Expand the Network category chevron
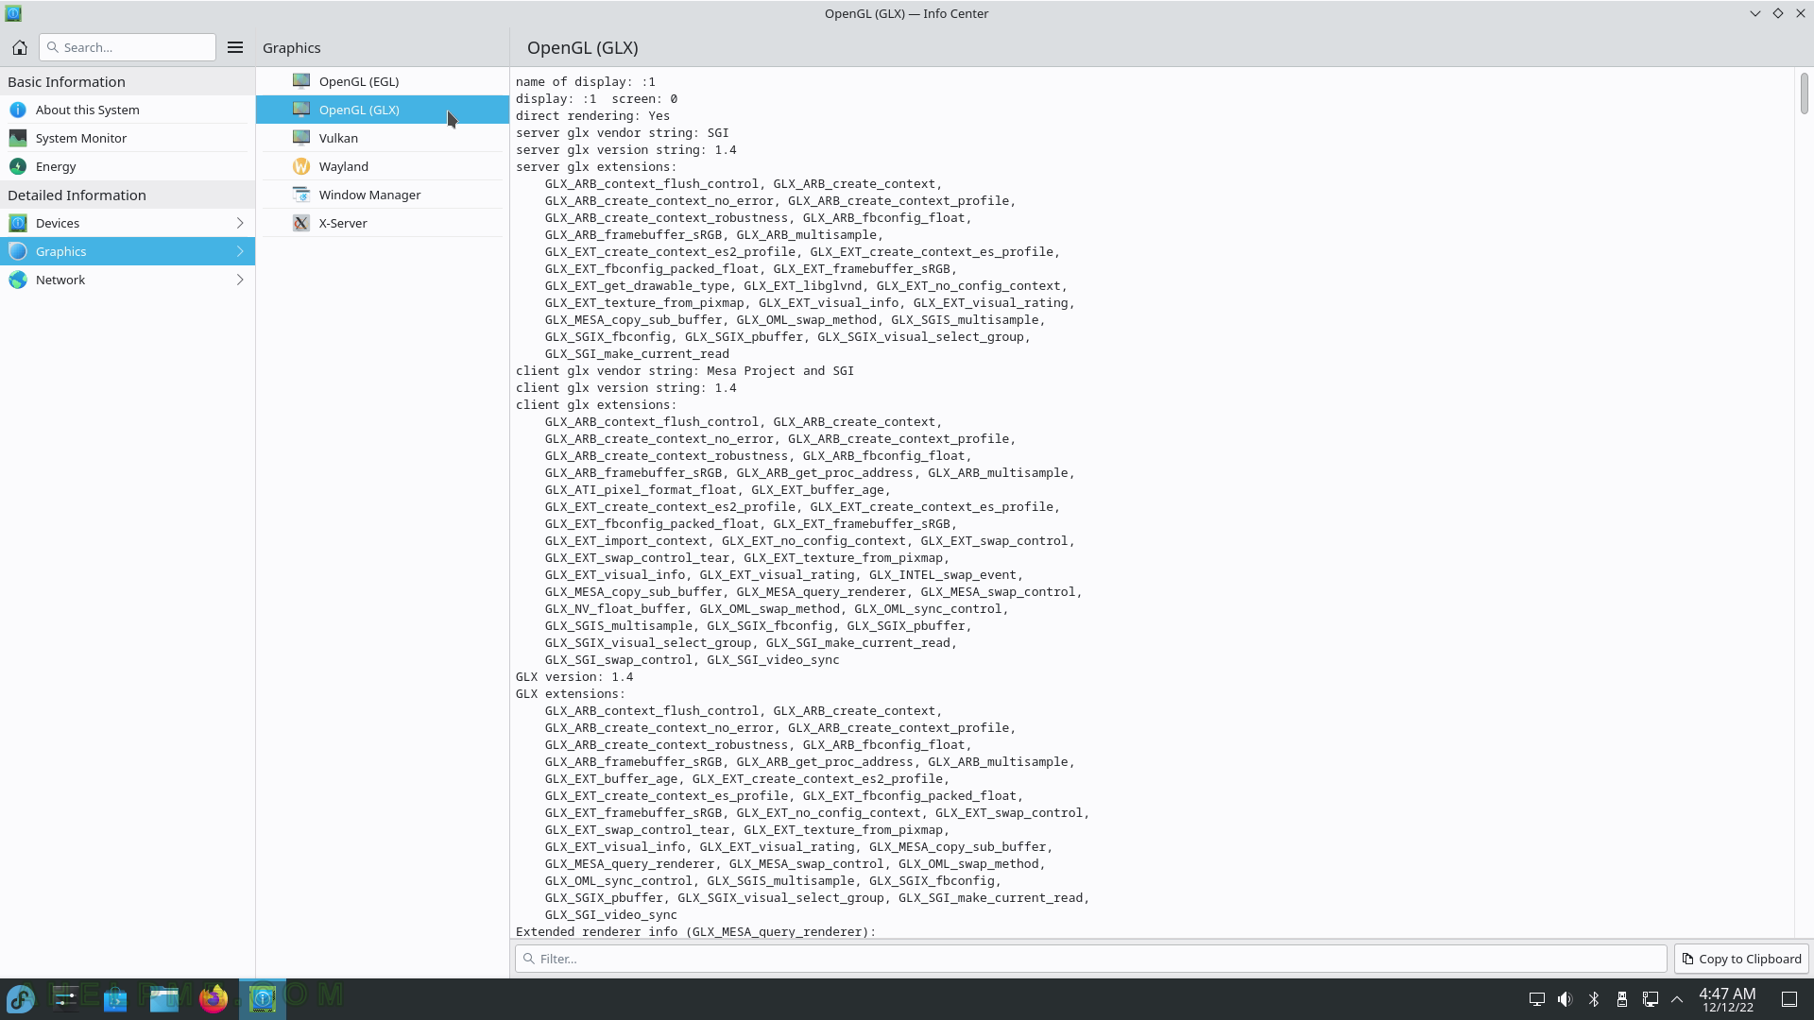This screenshot has height=1020, width=1814. (240, 280)
